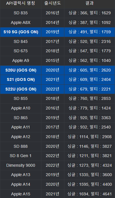Click the result '싱글 : 932, 멀티 : 2540'
Screen dimensions: 115x198
(90, 127)
